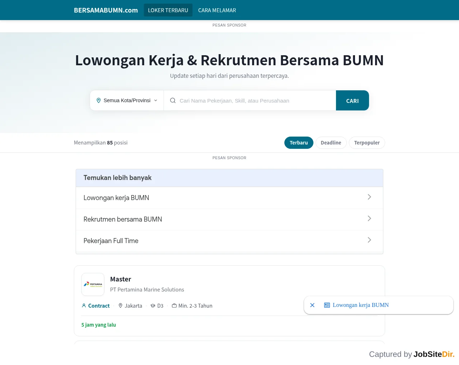Click the magnifying glass search icon
Viewport: 459px width, 365px height.
pos(173,100)
